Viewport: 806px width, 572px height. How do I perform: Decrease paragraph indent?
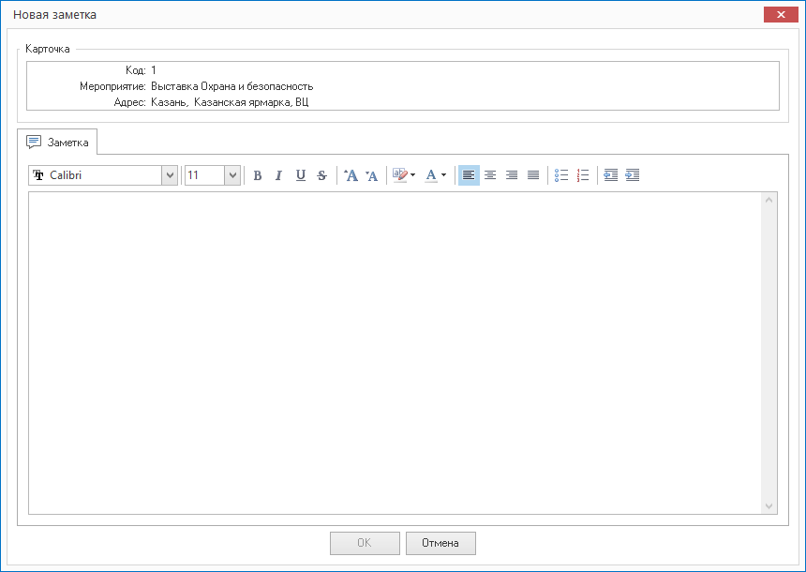(x=611, y=175)
